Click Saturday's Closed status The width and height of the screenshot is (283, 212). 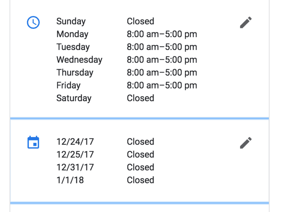[140, 98]
